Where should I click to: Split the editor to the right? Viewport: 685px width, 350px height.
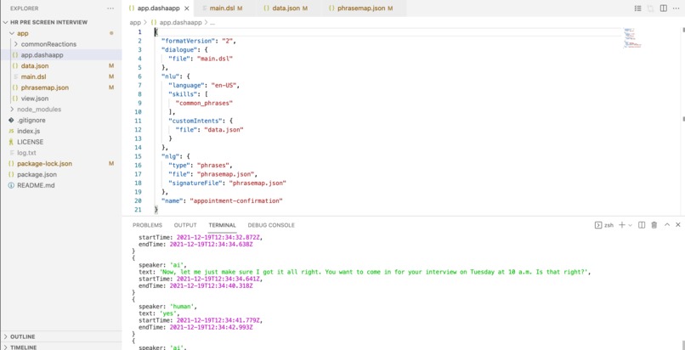pos(663,8)
